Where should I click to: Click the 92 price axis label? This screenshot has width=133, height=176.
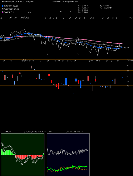click(x=127, y=71)
